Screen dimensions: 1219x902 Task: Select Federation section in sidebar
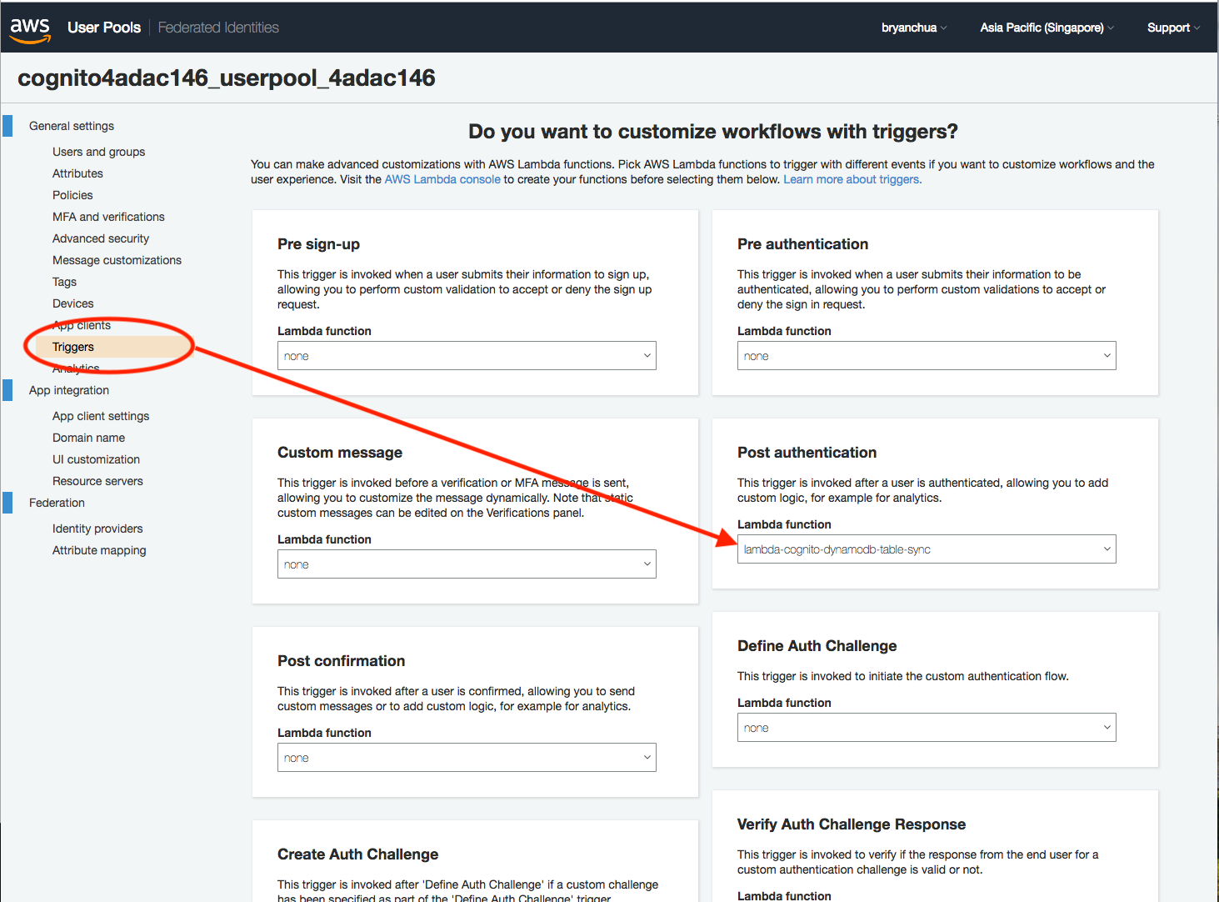coord(57,503)
